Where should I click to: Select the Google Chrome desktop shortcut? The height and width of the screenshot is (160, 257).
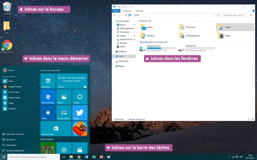point(7,47)
